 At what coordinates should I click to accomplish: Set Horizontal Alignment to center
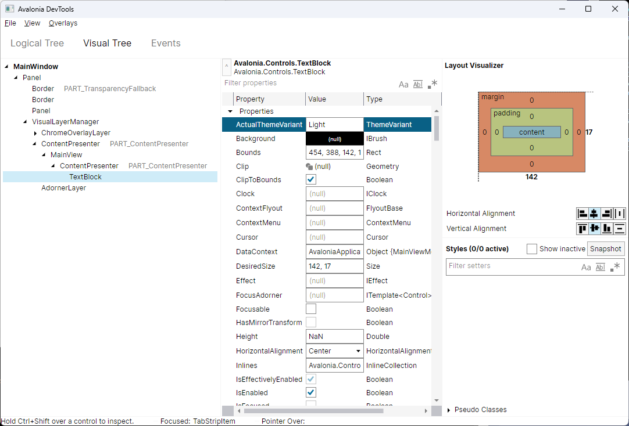594,214
